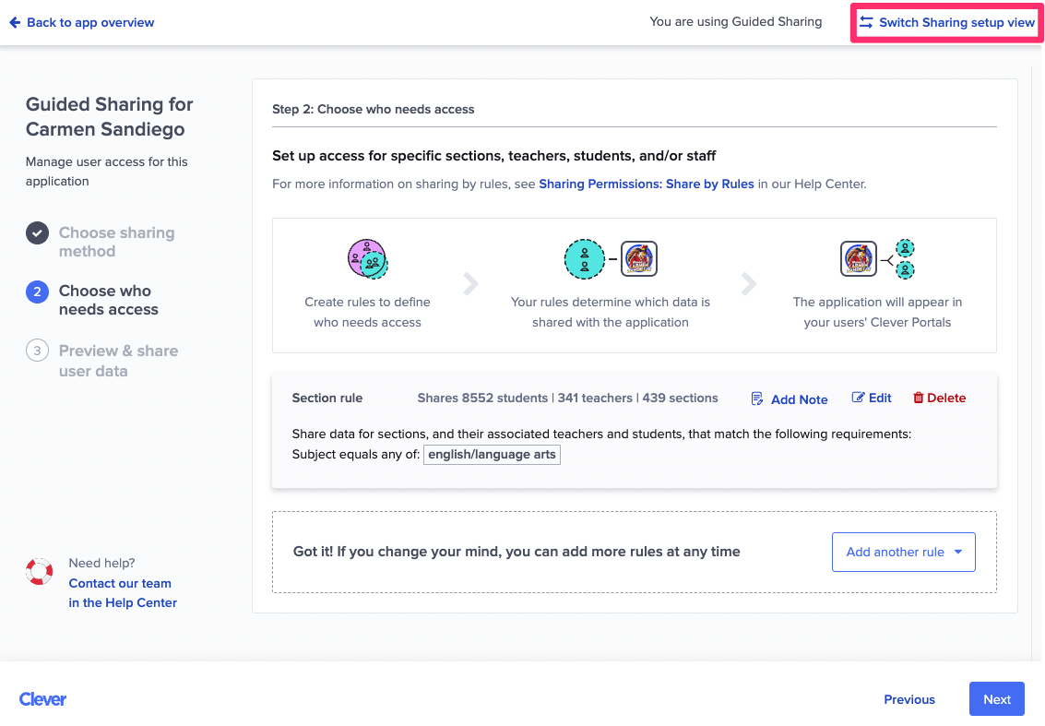Click the life preserver help icon
1045x726 pixels.
39,571
